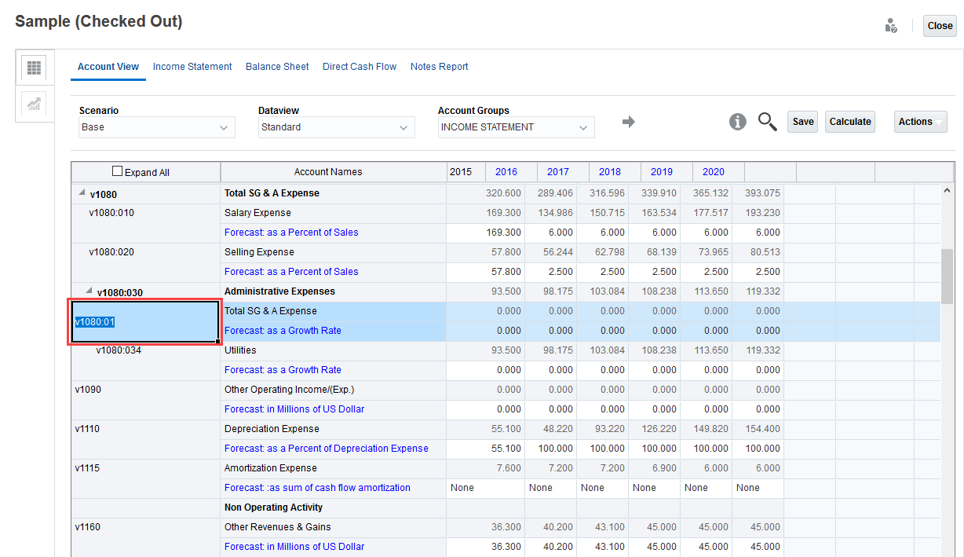
Task: Open the Scenario dropdown
Action: click(157, 127)
